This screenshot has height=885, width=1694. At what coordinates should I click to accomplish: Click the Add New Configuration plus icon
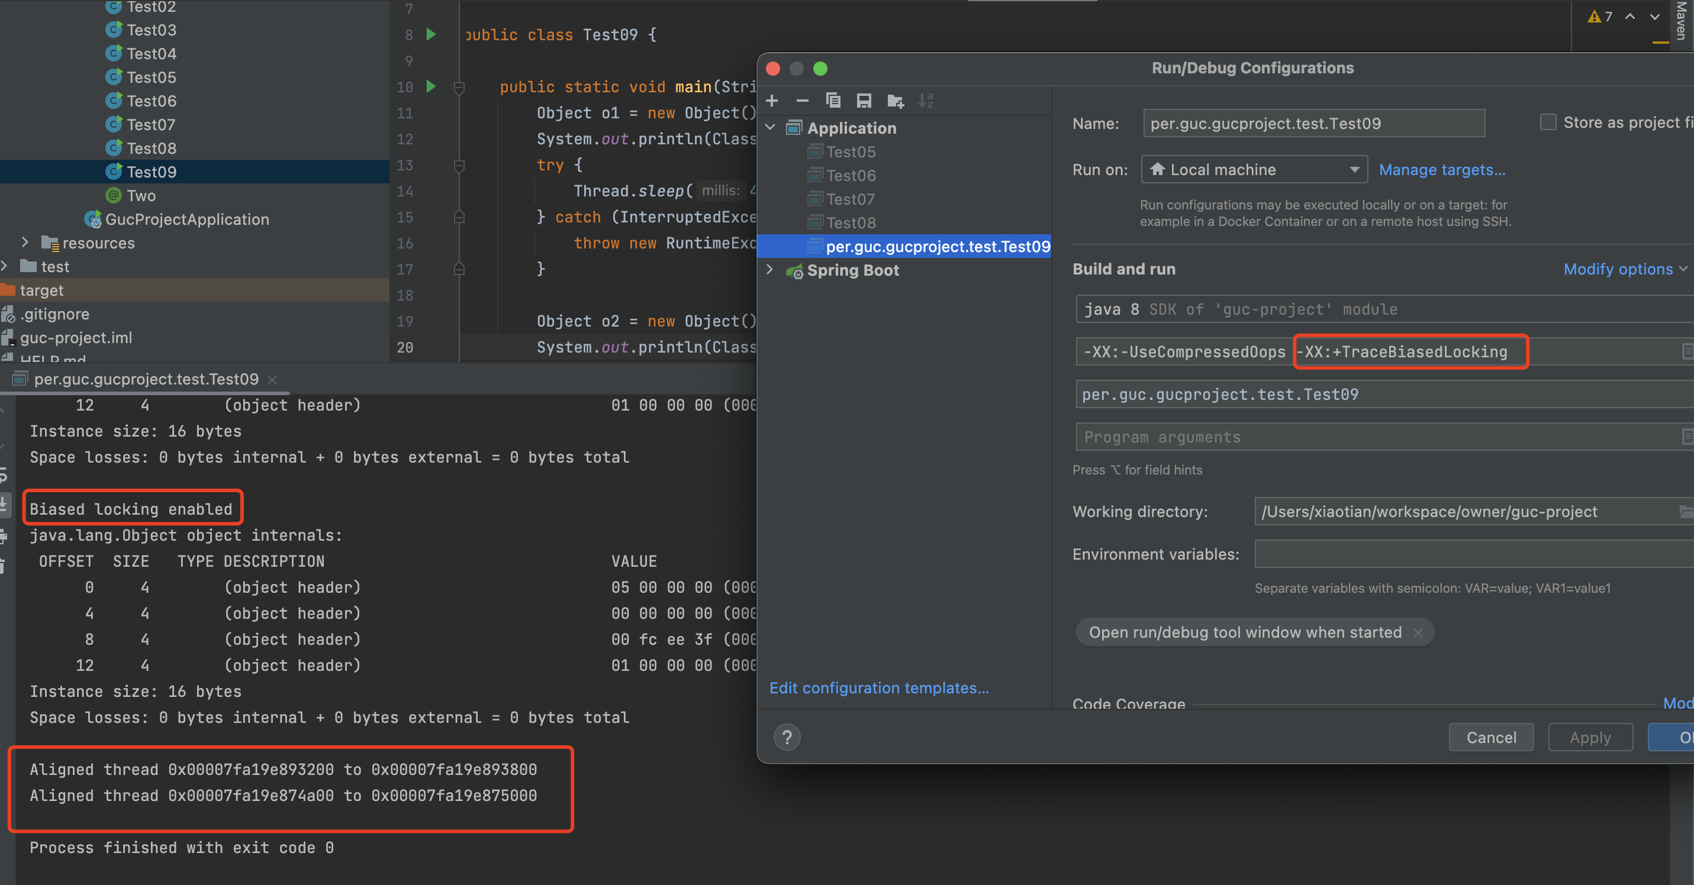coord(772,101)
